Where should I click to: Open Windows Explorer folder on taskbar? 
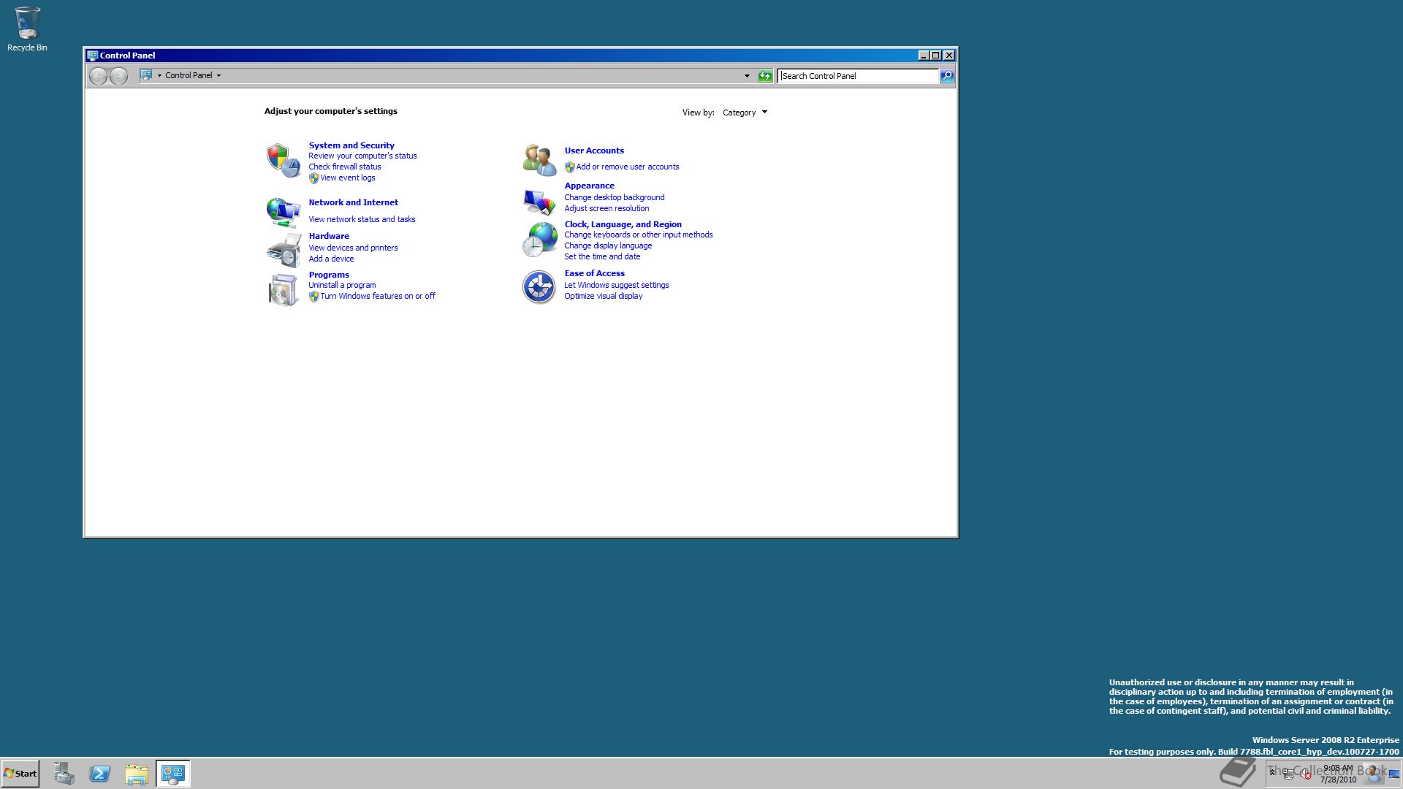tap(137, 774)
